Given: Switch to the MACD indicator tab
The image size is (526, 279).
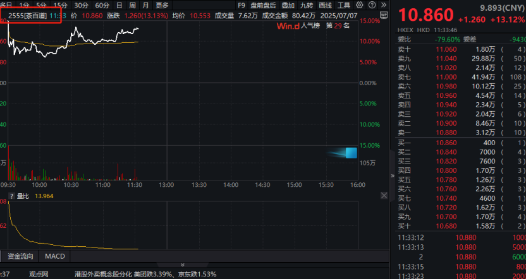Looking at the screenshot, I should (x=54, y=256).
